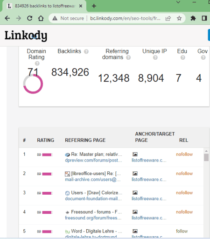This screenshot has height=239, width=210.
Task: Click the document-foundation favicon in row 3
Action: pyautogui.click(x=67, y=193)
